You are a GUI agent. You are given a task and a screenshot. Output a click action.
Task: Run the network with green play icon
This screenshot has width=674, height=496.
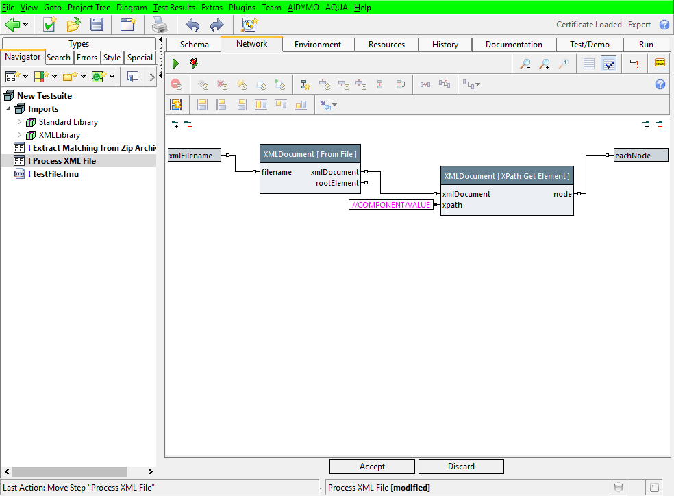175,64
